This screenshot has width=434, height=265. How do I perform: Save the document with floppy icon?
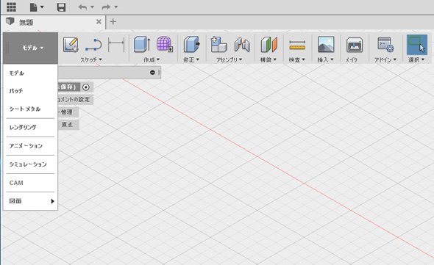[x=61, y=7]
